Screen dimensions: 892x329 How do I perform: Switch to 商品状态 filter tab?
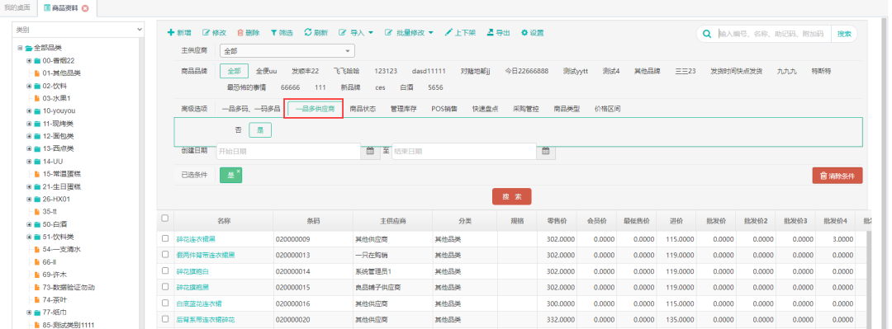tap(363, 109)
